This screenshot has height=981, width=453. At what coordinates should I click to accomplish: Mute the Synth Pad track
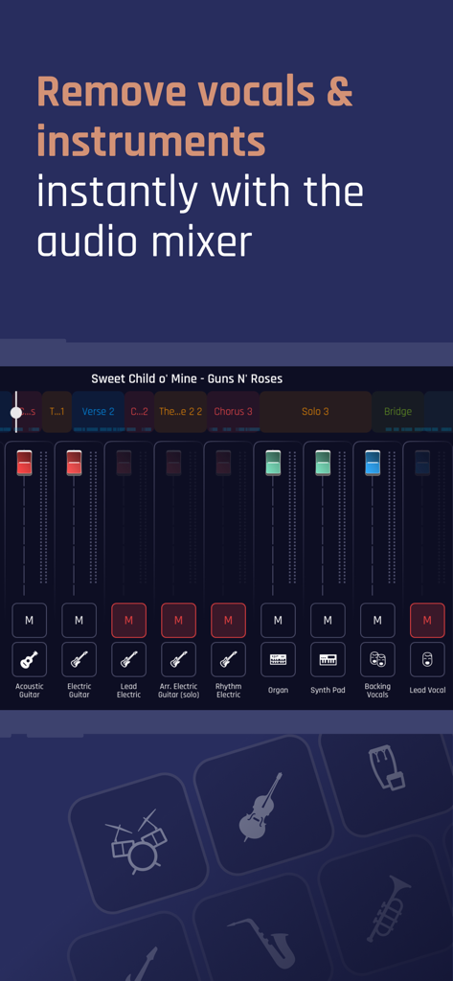(328, 620)
